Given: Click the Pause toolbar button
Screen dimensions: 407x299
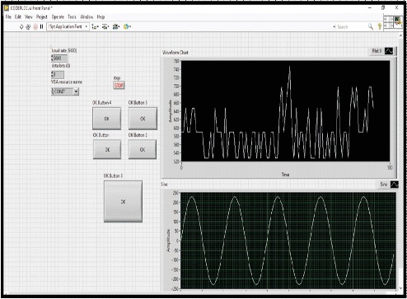Looking at the screenshot, I should pyautogui.click(x=42, y=26).
